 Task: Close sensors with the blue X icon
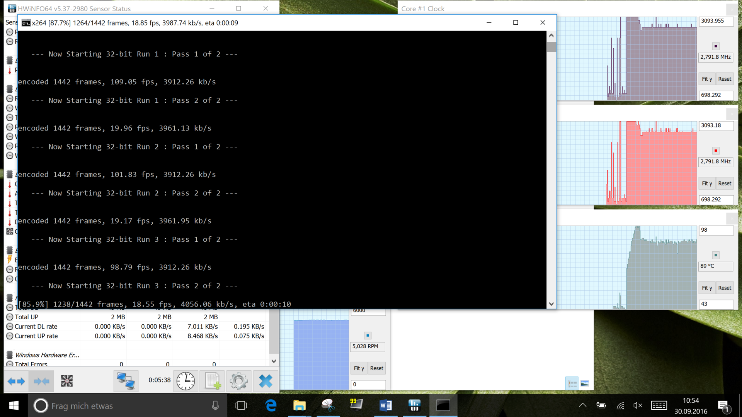(265, 381)
